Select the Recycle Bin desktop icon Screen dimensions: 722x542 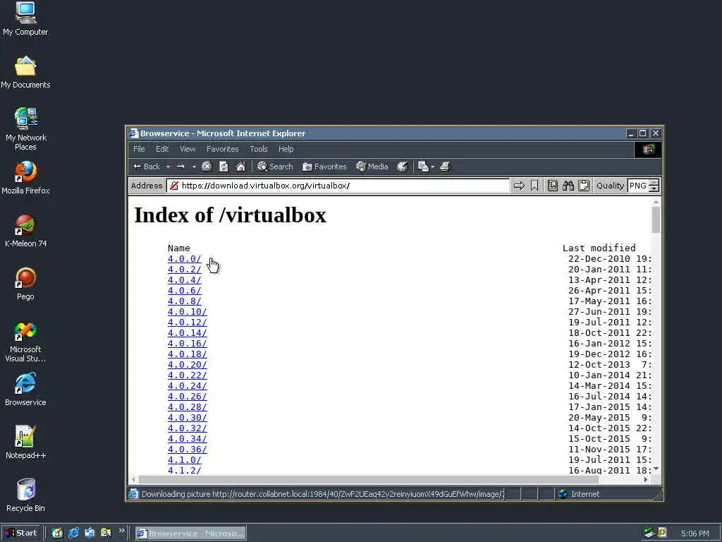25,496
